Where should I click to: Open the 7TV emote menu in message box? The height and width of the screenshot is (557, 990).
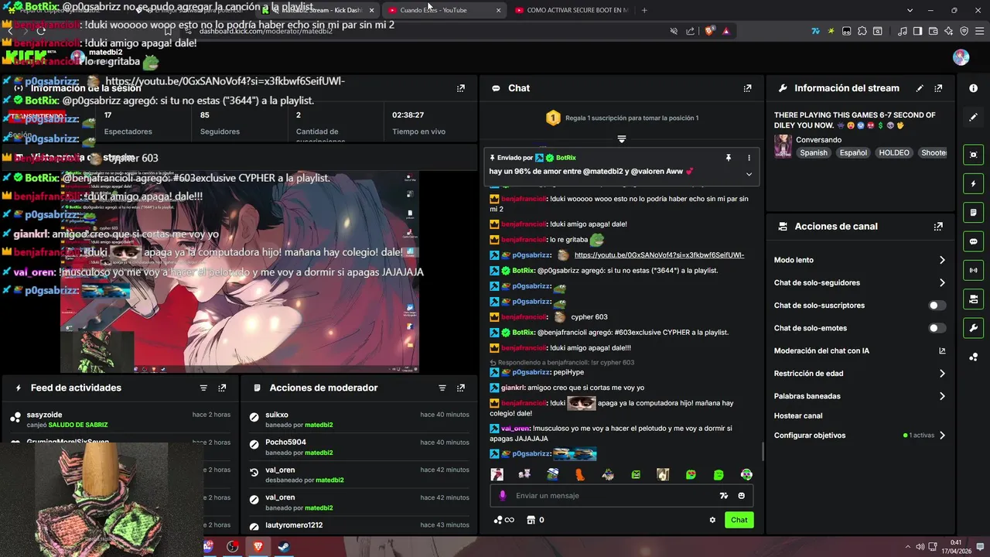coord(723,496)
